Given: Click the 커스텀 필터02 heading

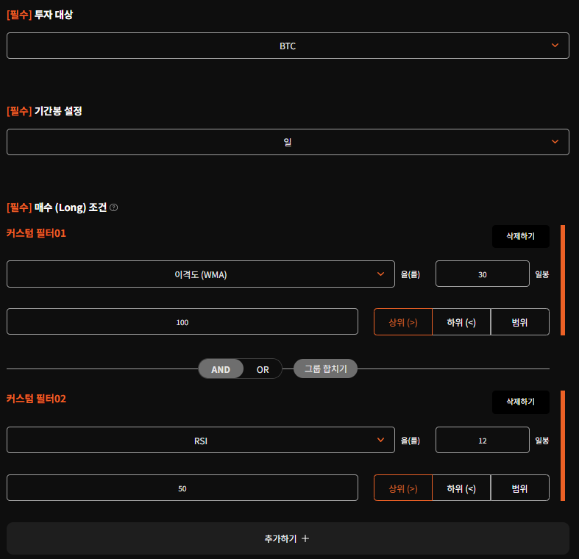Looking at the screenshot, I should tap(36, 399).
